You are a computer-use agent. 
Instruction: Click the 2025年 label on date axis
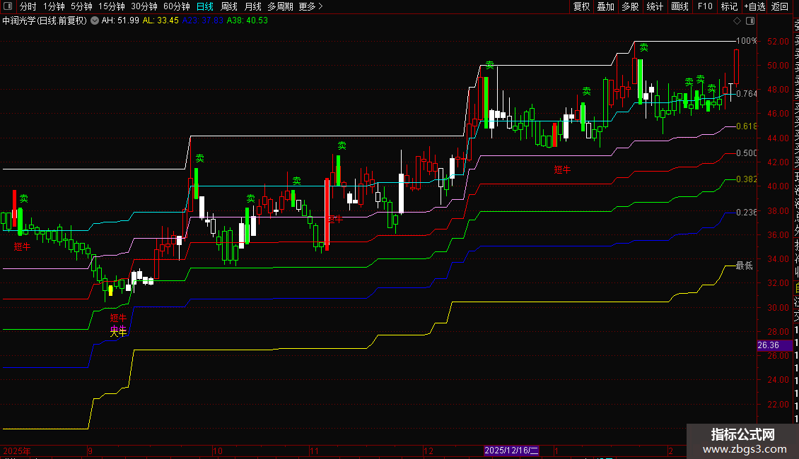click(x=17, y=451)
